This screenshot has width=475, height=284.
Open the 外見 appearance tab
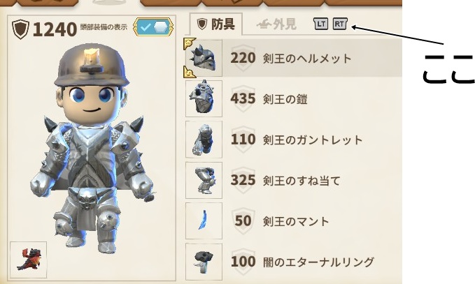point(276,24)
